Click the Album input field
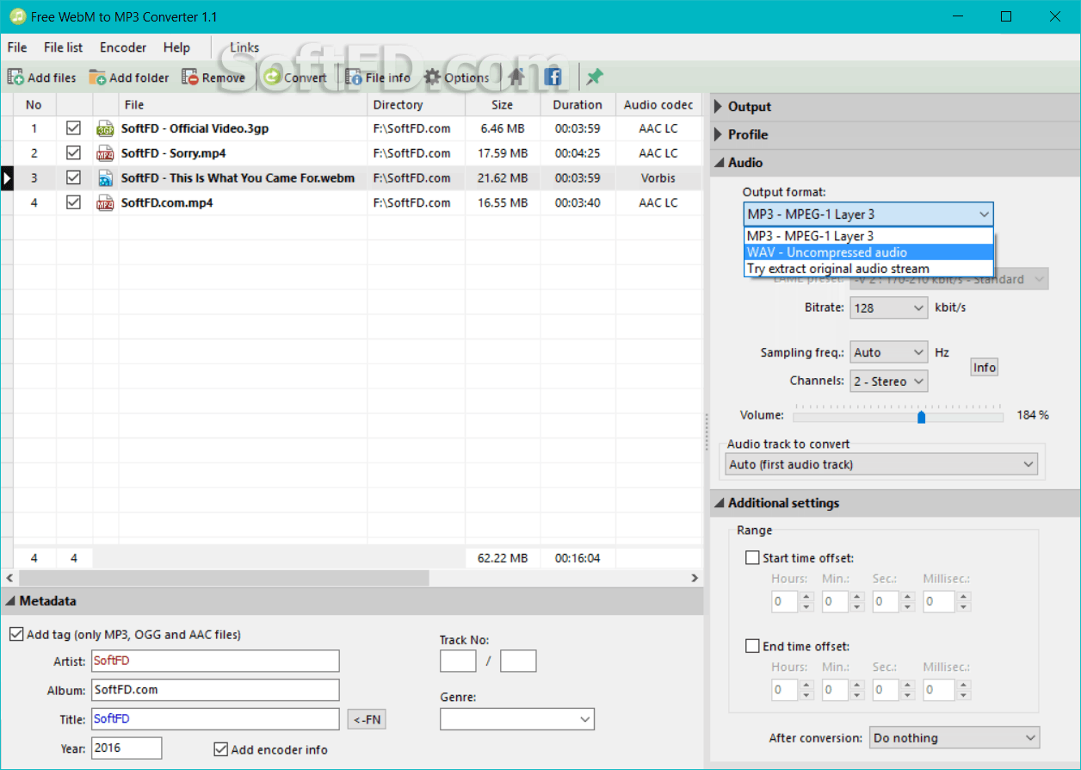Screen dimensions: 1081x770 [215, 690]
